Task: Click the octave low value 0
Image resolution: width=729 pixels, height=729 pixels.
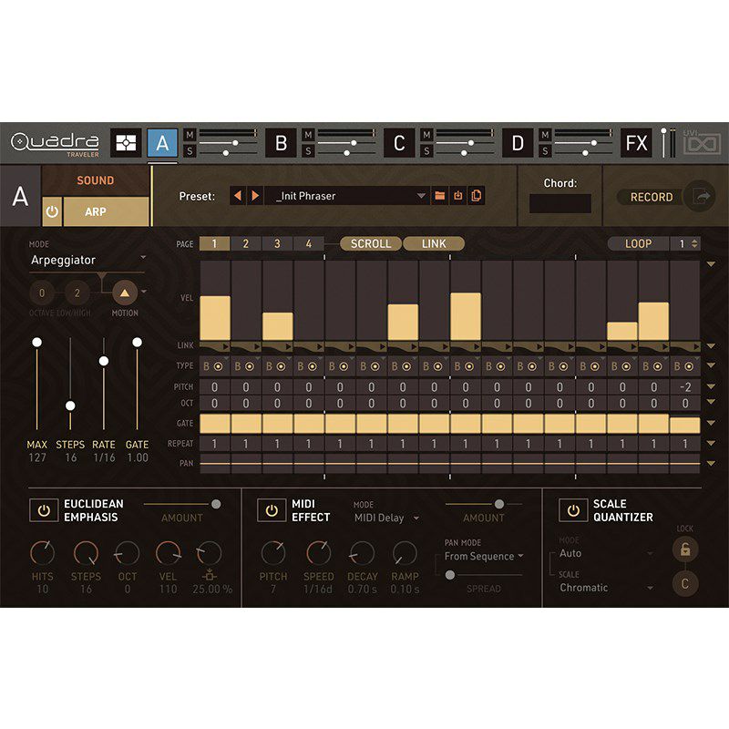Action: (x=42, y=293)
